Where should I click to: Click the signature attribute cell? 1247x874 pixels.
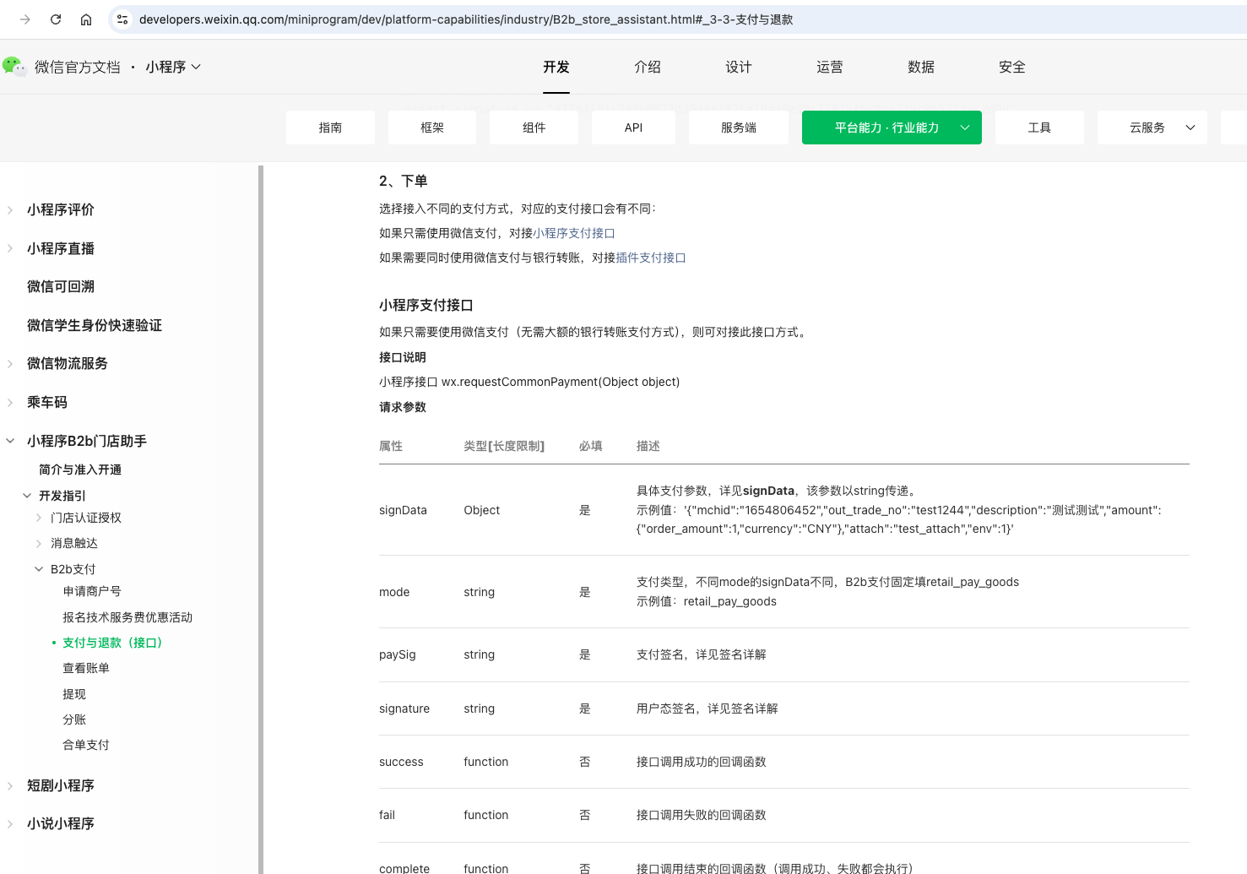click(404, 708)
